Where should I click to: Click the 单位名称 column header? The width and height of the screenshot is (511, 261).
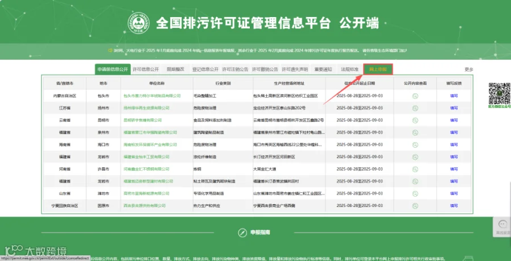pos(157,84)
